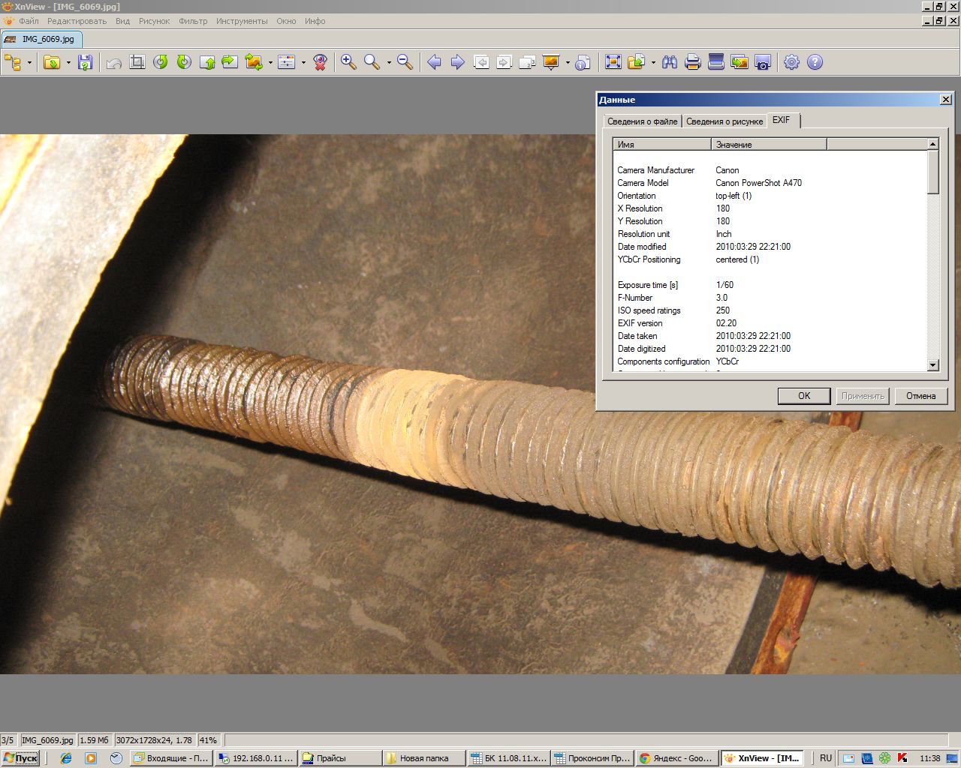Expand the browser tree dropdown arrow
The width and height of the screenshot is (961, 768).
(x=29, y=62)
